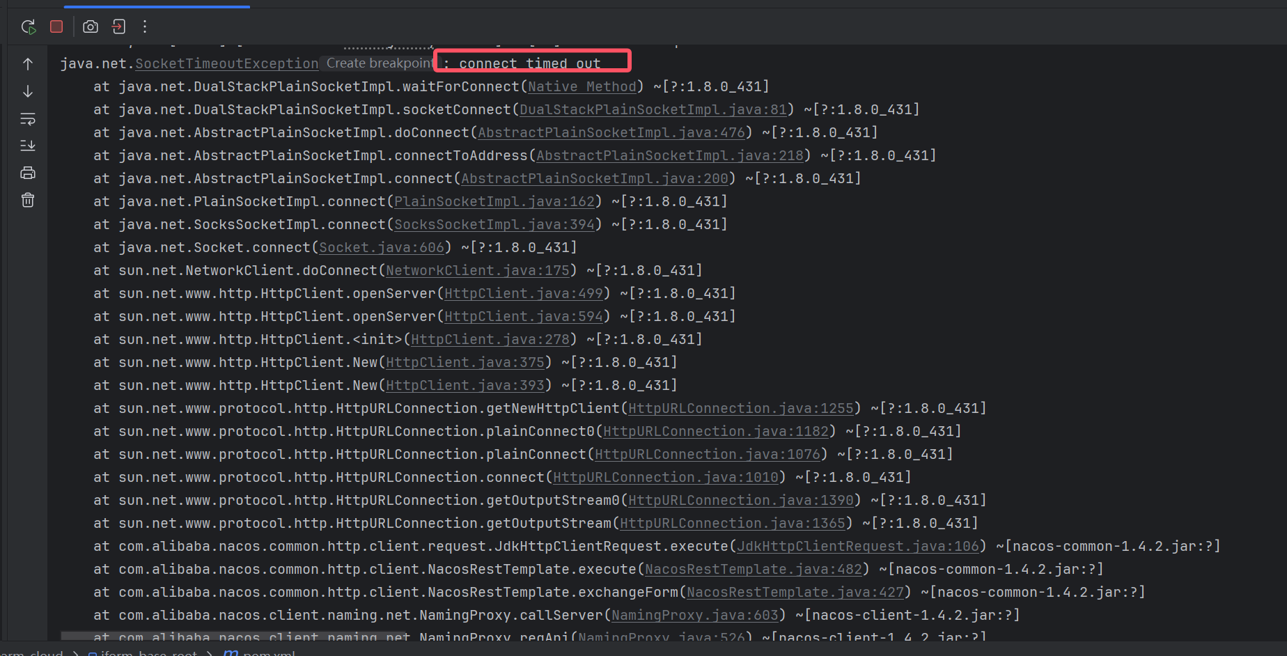1287x656 pixels.
Task: Open JdkHttpClientRequest.java:106 link
Action: tap(858, 546)
